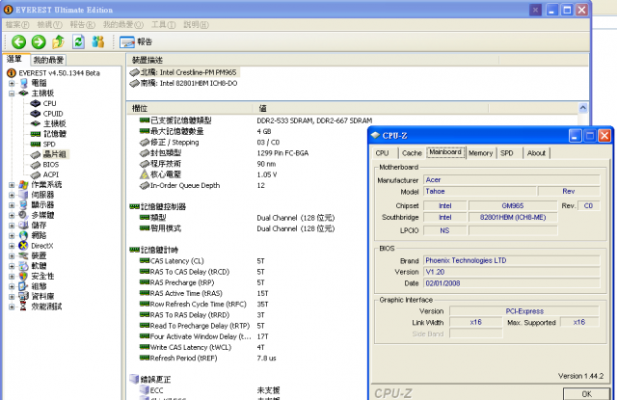
Task: Open the 檔案(F) menu
Action: click(17, 25)
